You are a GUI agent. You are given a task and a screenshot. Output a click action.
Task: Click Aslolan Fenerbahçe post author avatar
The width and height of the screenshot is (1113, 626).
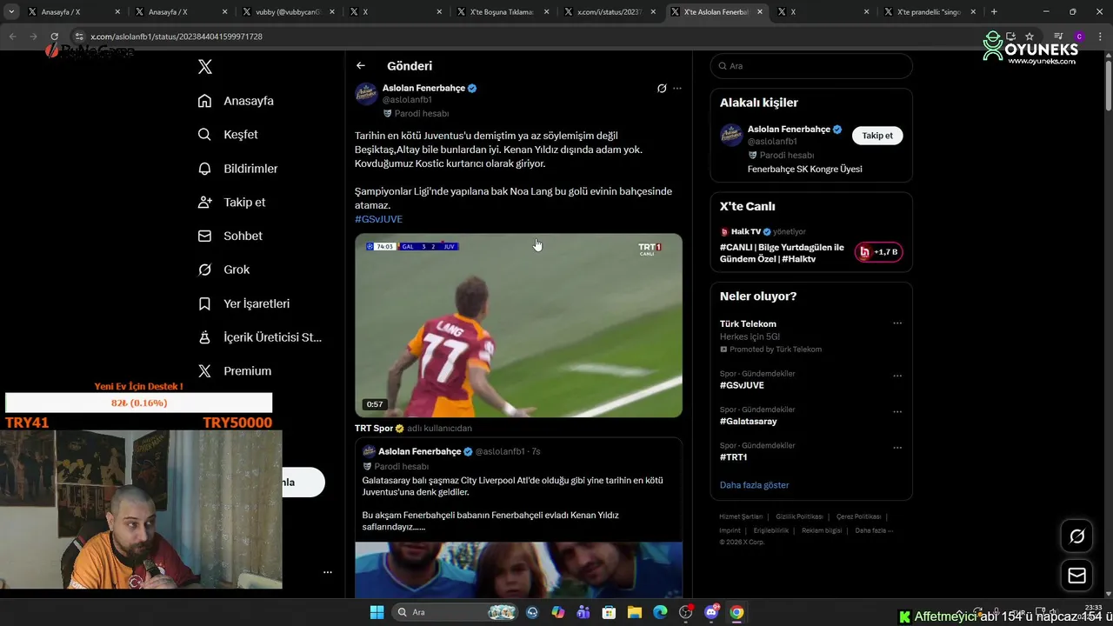(x=366, y=94)
